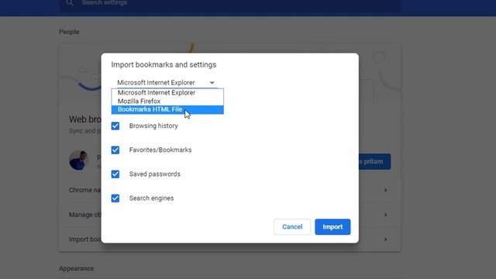The height and width of the screenshot is (279, 496).
Task: Select Bookmarks HTML File option
Action: (x=167, y=109)
